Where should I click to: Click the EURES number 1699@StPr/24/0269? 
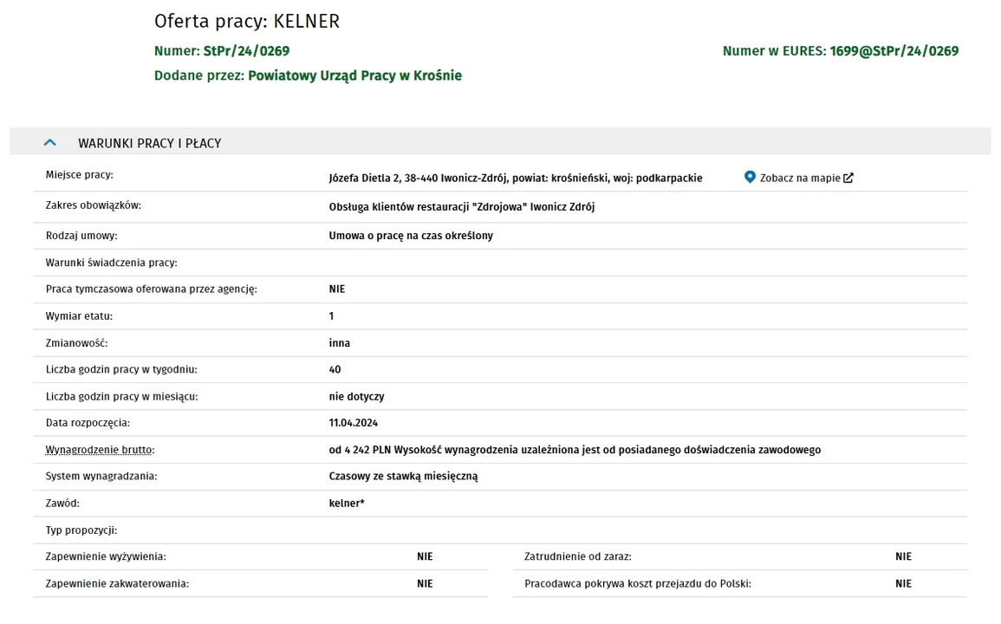click(894, 51)
